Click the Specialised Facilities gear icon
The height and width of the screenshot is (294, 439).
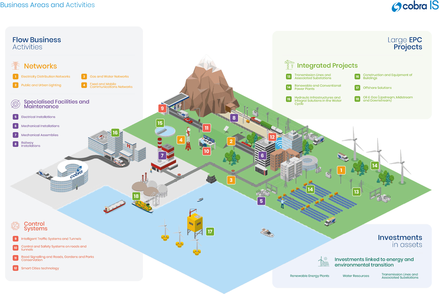(15, 104)
